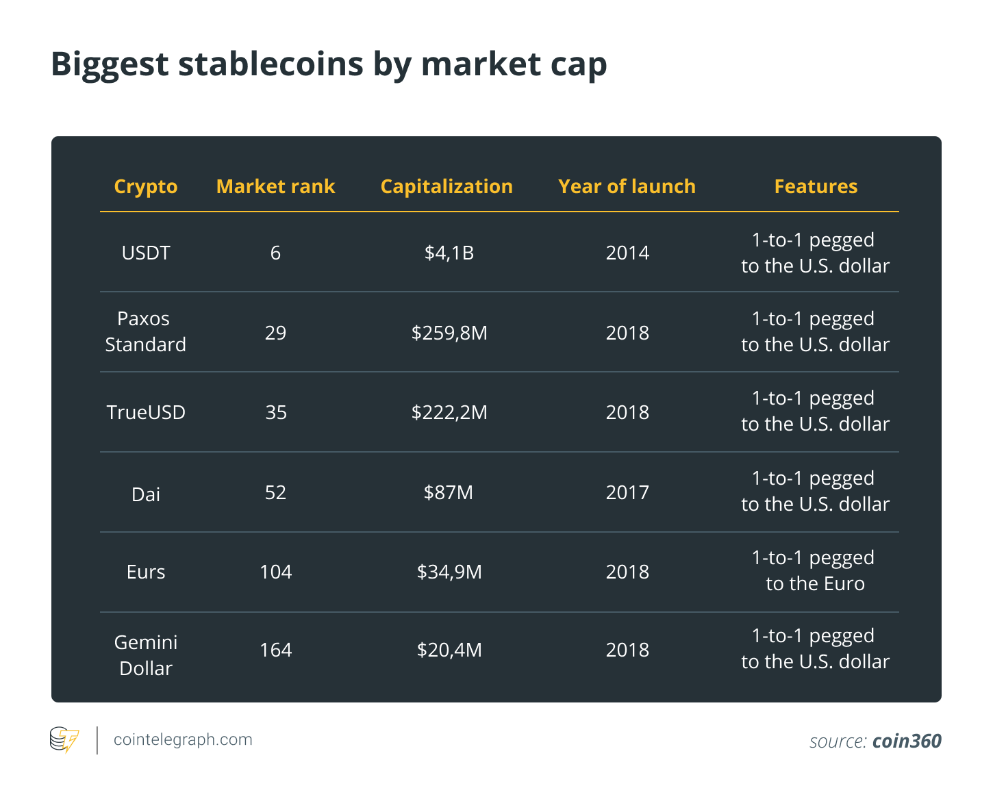Select the Eurs row name
993x799 pixels.
point(146,572)
